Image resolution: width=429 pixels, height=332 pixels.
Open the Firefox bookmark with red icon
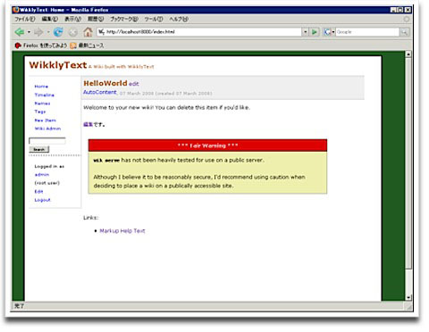tap(40, 46)
